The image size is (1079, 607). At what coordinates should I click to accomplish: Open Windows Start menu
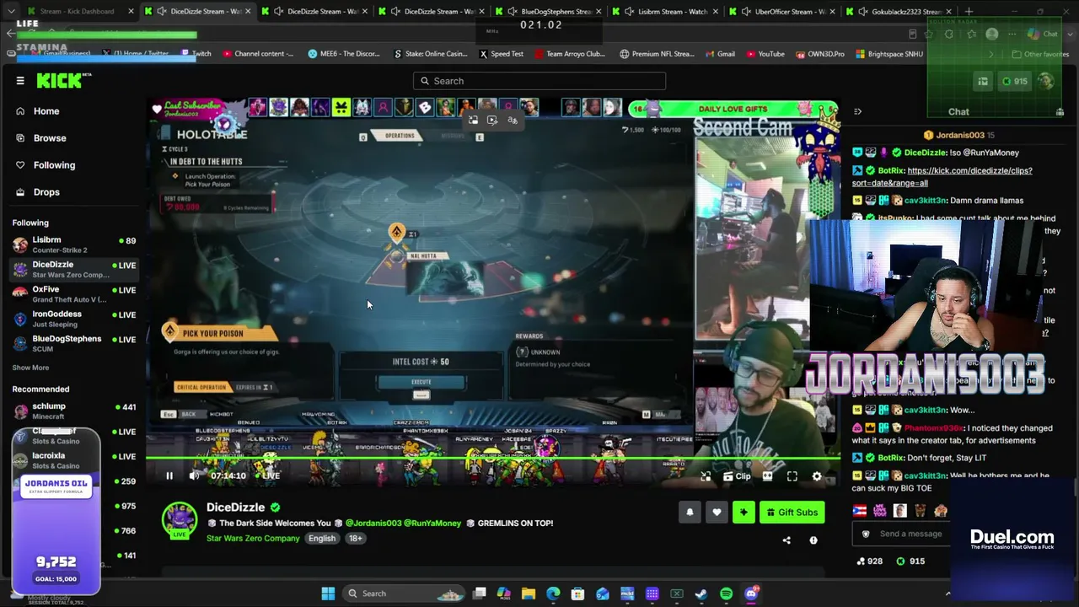click(x=328, y=594)
